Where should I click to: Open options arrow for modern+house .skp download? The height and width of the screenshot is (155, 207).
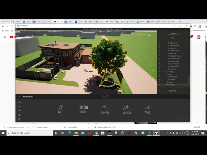(28, 127)
